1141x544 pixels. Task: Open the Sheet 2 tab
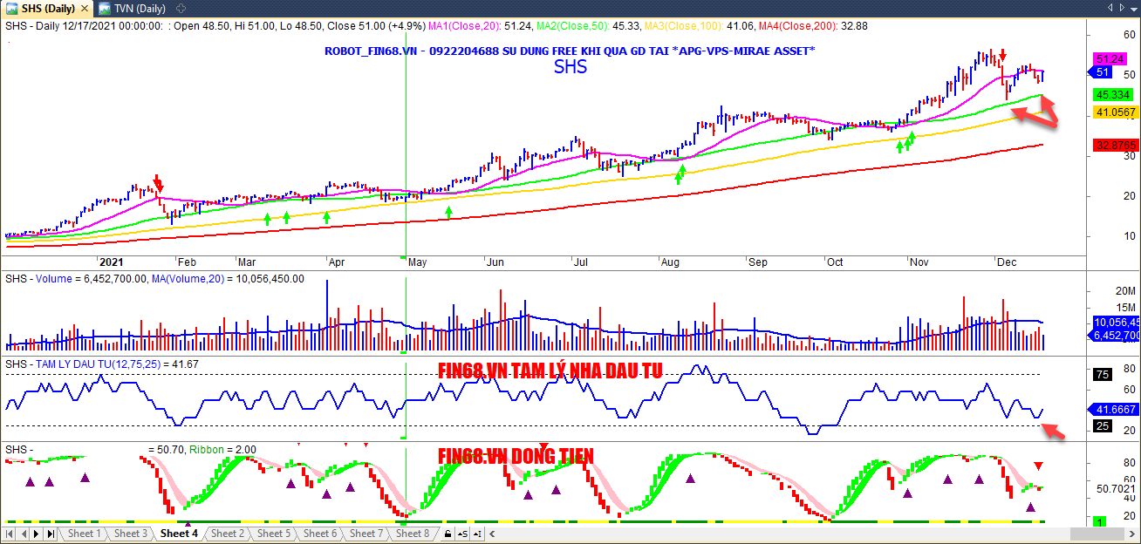coord(227,534)
